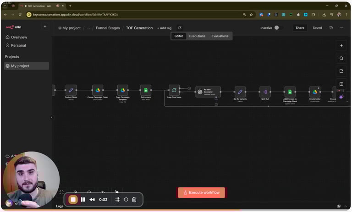352x212 pixels.
Task: Toggle the Inactive workflow switch
Action: click(278, 27)
